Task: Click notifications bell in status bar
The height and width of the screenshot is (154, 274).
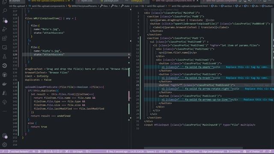Action: pos(270,151)
